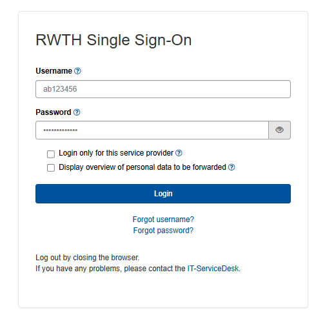
Task: Click the 'Log out by closing the browser' text
Action: tap(88, 258)
